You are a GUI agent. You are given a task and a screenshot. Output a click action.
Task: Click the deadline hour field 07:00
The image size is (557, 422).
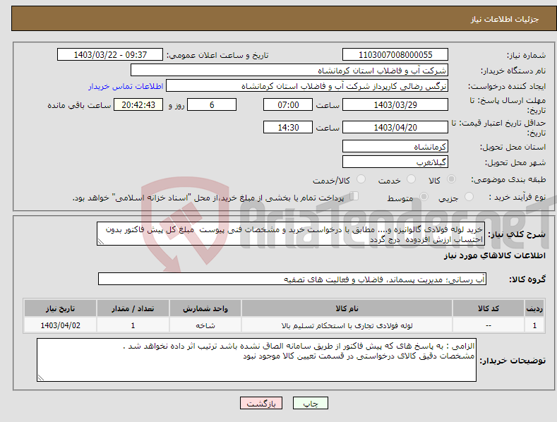coord(288,104)
